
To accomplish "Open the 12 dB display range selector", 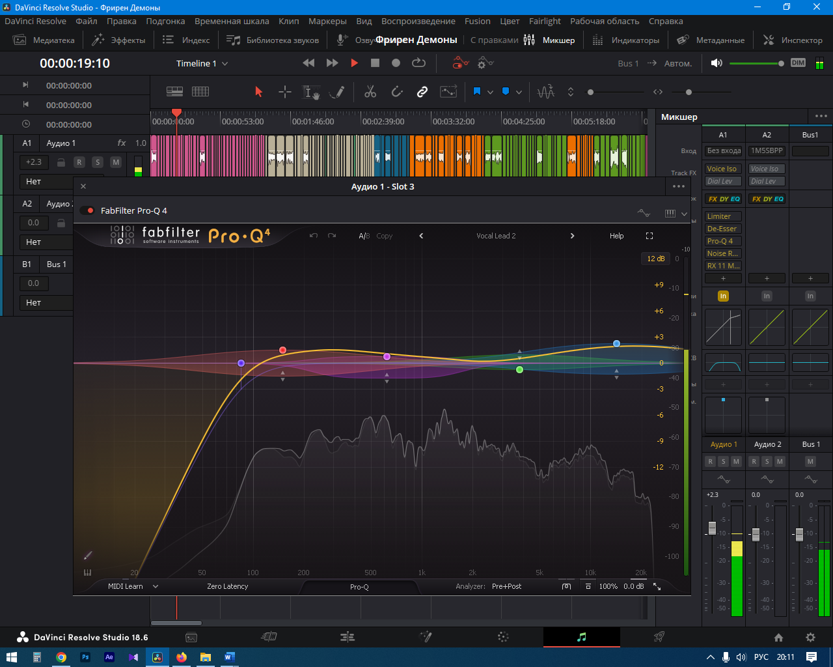I will [x=656, y=259].
